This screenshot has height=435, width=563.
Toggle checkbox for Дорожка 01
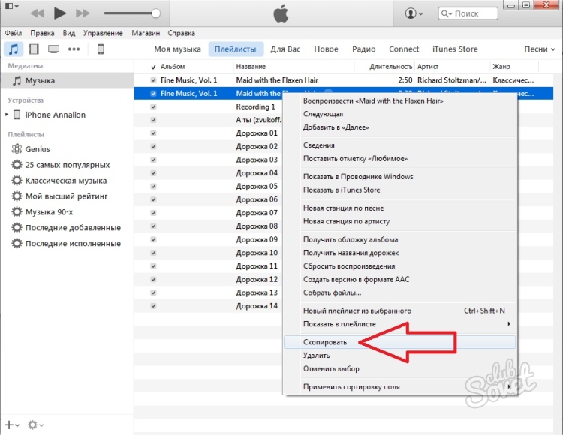click(154, 133)
